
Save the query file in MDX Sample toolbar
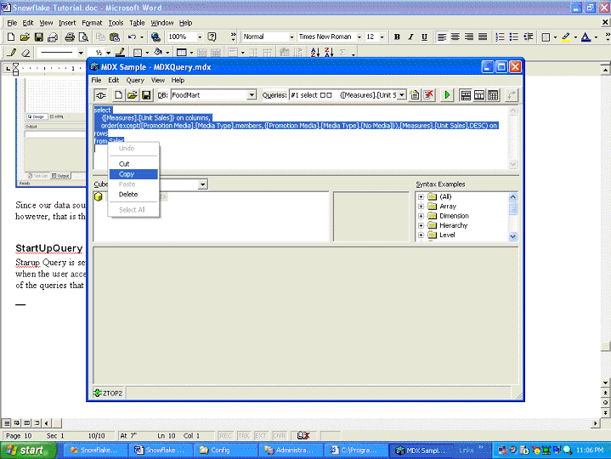146,95
